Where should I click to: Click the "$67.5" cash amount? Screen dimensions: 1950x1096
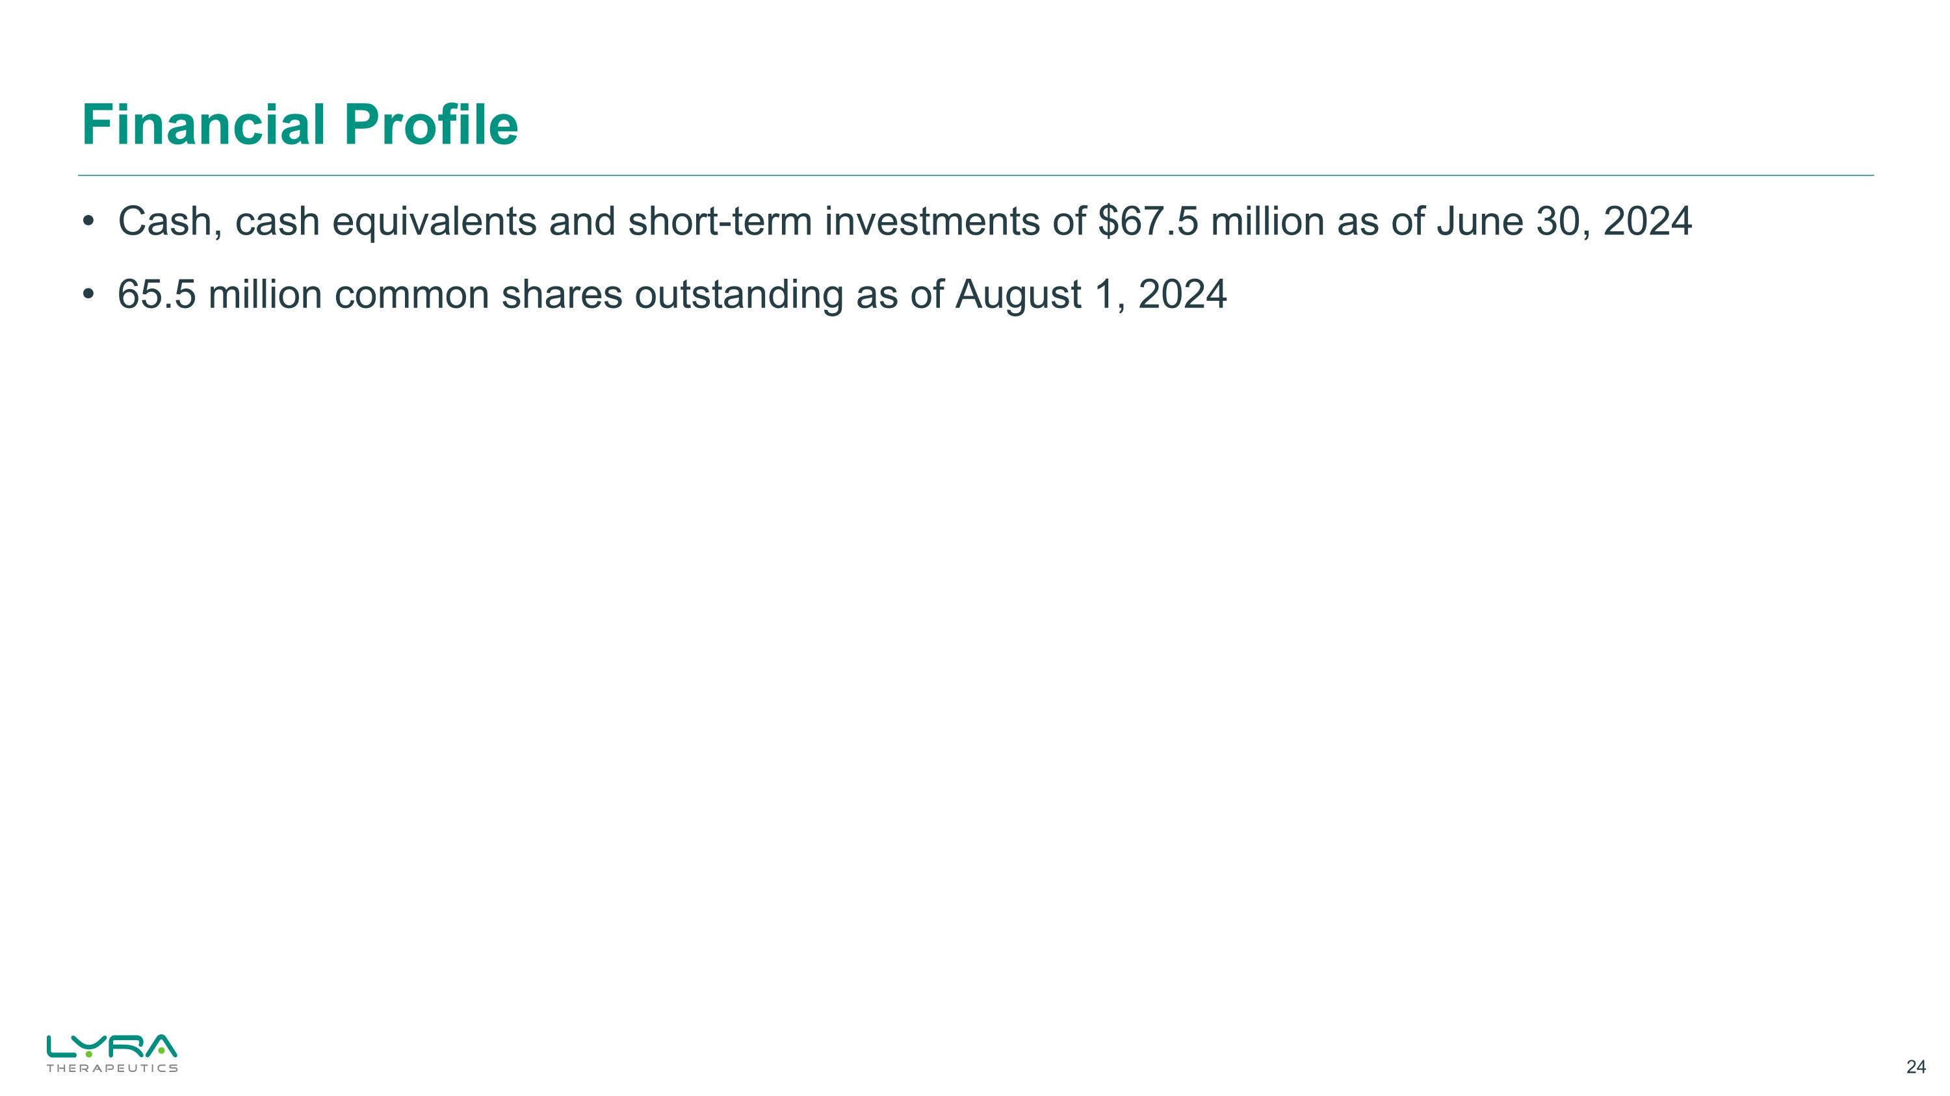click(x=1148, y=222)
